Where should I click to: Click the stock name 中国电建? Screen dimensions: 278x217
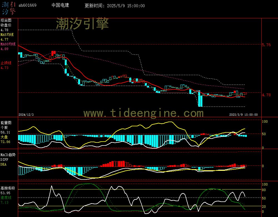(x=60, y=5)
